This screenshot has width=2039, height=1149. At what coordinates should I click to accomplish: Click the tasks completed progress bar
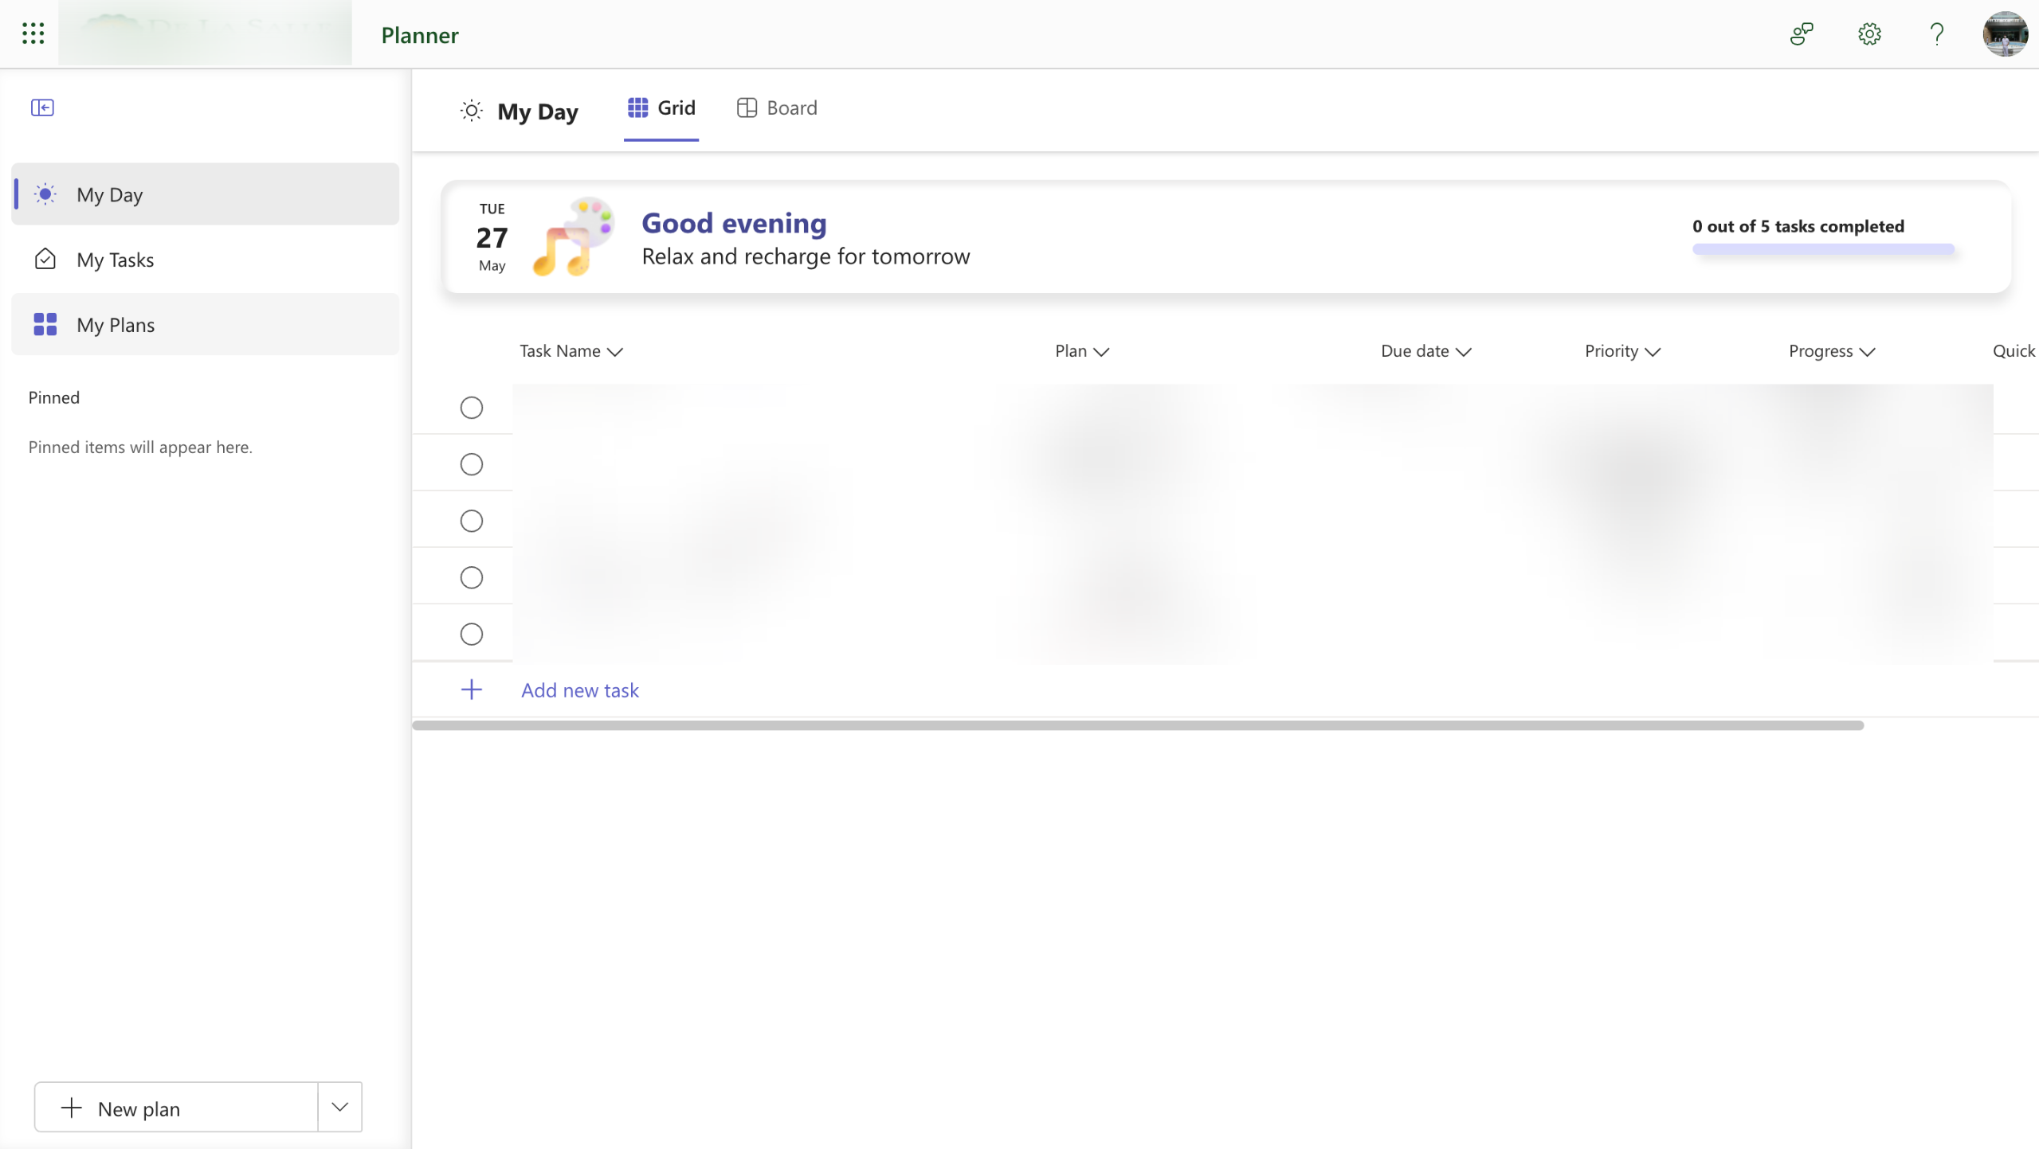click(1823, 249)
